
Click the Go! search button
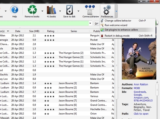click(97, 23)
